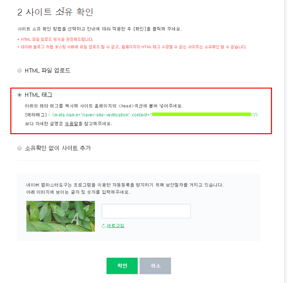
Task: Click the vertical scrollbar on the right edge
Action: click(x=285, y=141)
